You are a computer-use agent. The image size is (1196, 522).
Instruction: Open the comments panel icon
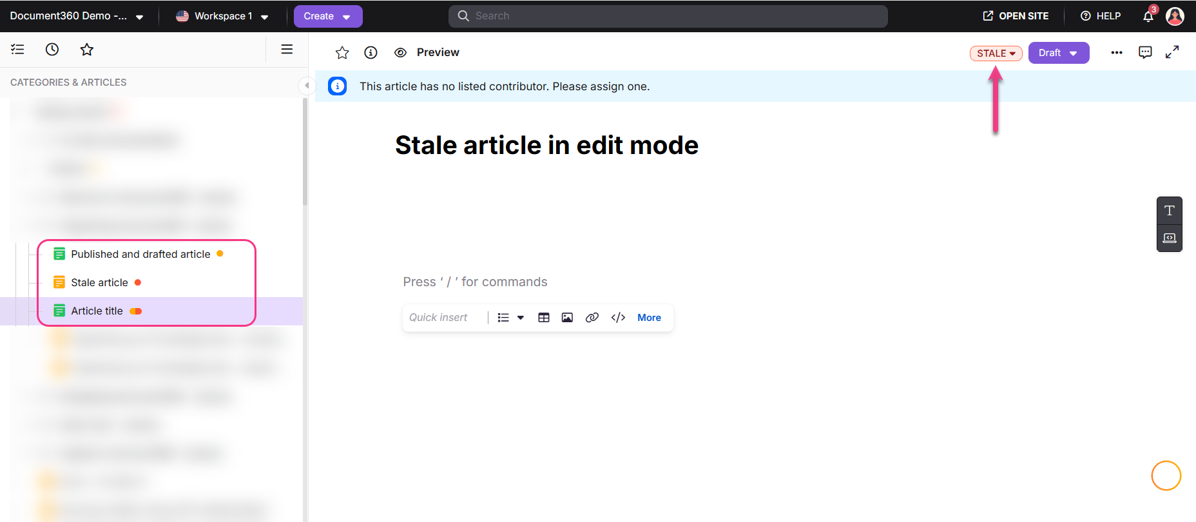point(1145,53)
